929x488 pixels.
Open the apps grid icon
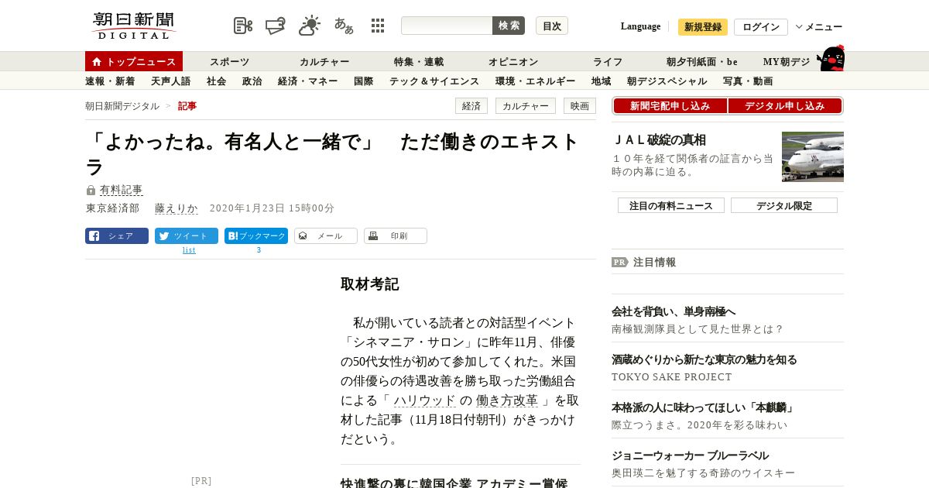tap(378, 26)
